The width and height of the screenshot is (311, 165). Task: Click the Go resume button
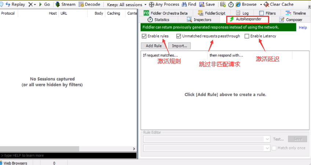[x=44, y=4]
